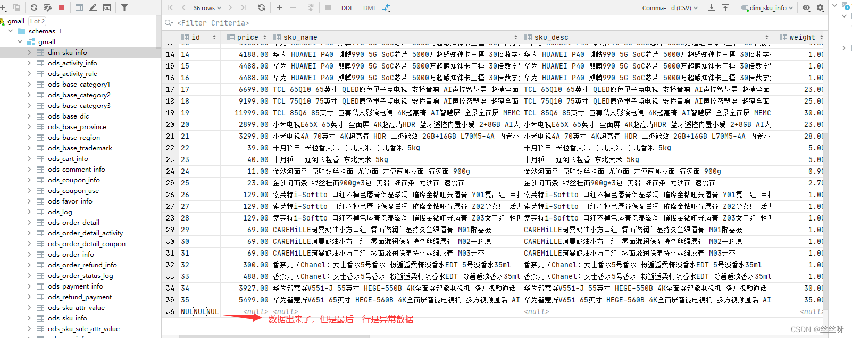The image size is (852, 338).
Task: Expand the dim_sku_info table node
Action: pyautogui.click(x=29, y=53)
